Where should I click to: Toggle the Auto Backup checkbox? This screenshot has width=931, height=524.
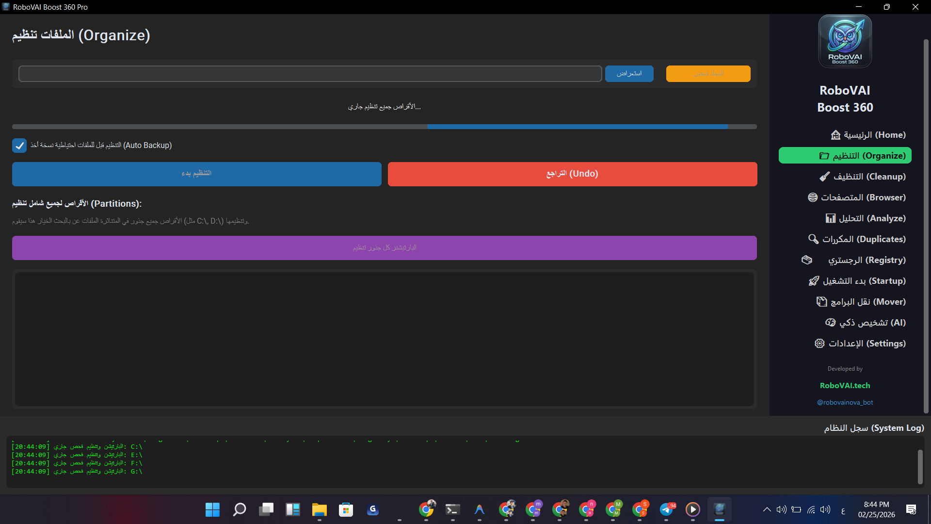(x=19, y=146)
